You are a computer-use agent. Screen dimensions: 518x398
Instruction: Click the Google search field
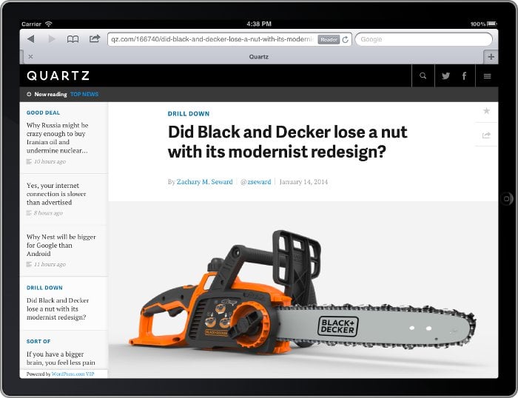pyautogui.click(x=423, y=39)
